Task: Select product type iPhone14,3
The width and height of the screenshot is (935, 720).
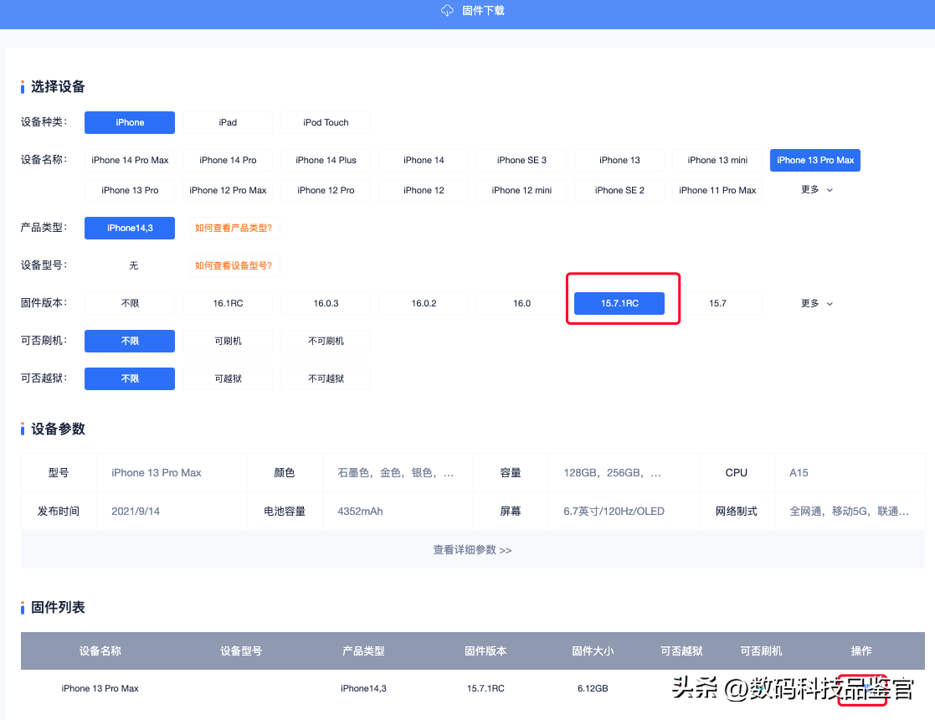Action: [130, 228]
